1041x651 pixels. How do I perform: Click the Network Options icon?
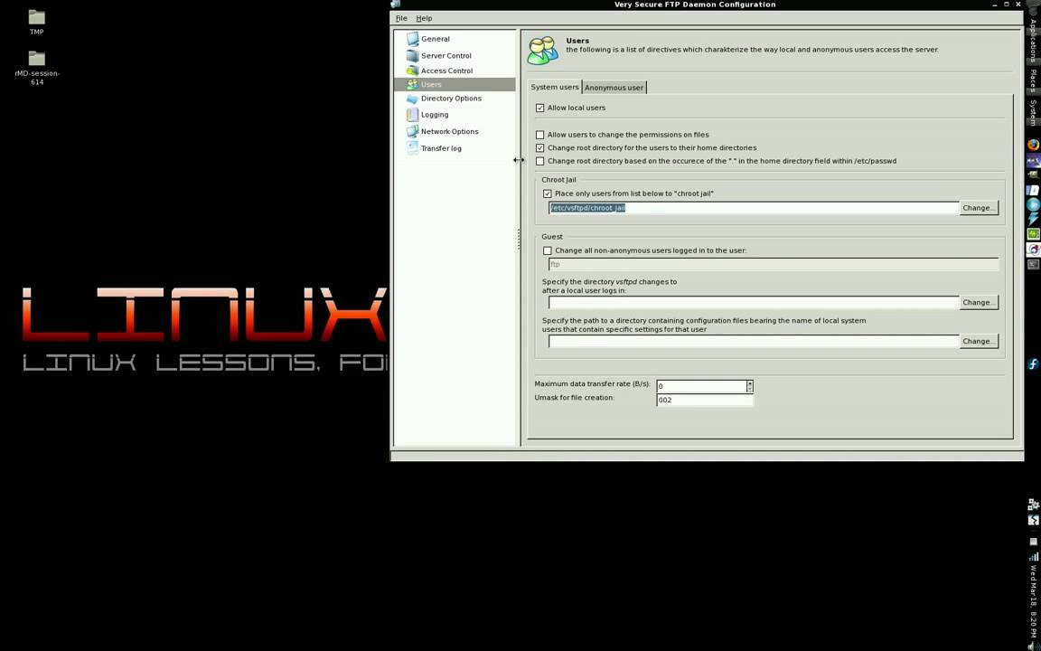point(412,131)
